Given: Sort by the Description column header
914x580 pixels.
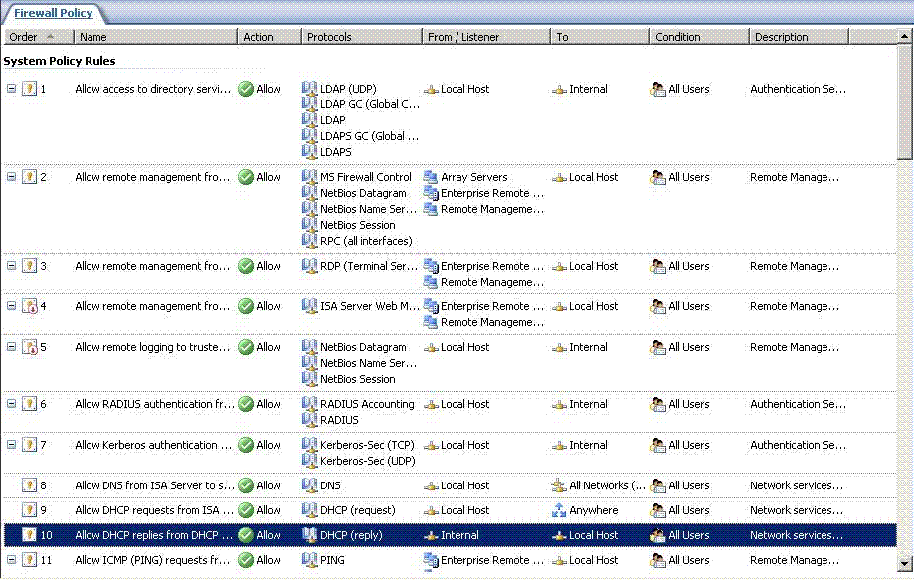Looking at the screenshot, I should (x=799, y=37).
